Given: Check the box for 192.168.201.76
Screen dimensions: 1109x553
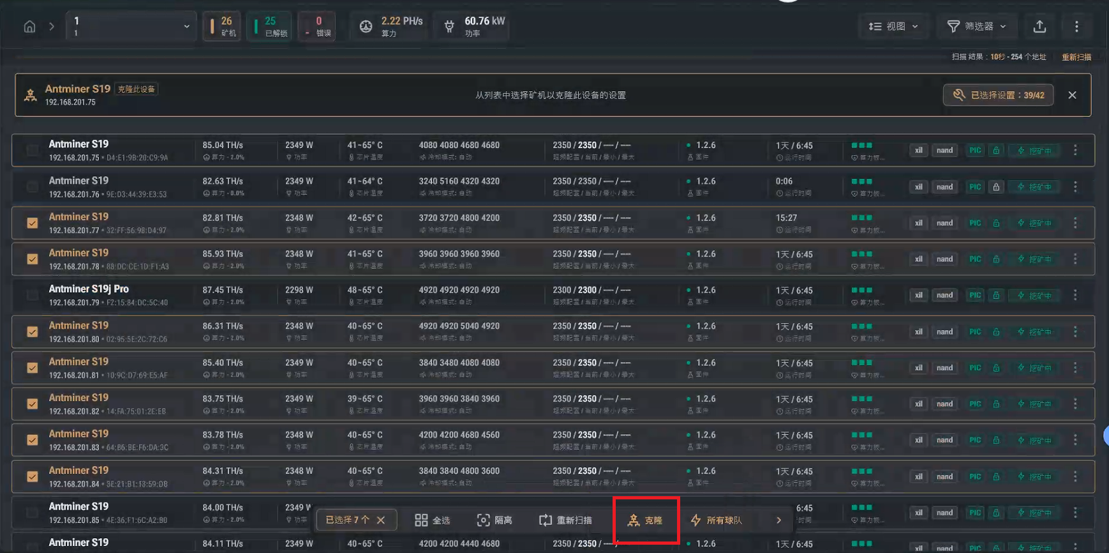Looking at the screenshot, I should (33, 187).
